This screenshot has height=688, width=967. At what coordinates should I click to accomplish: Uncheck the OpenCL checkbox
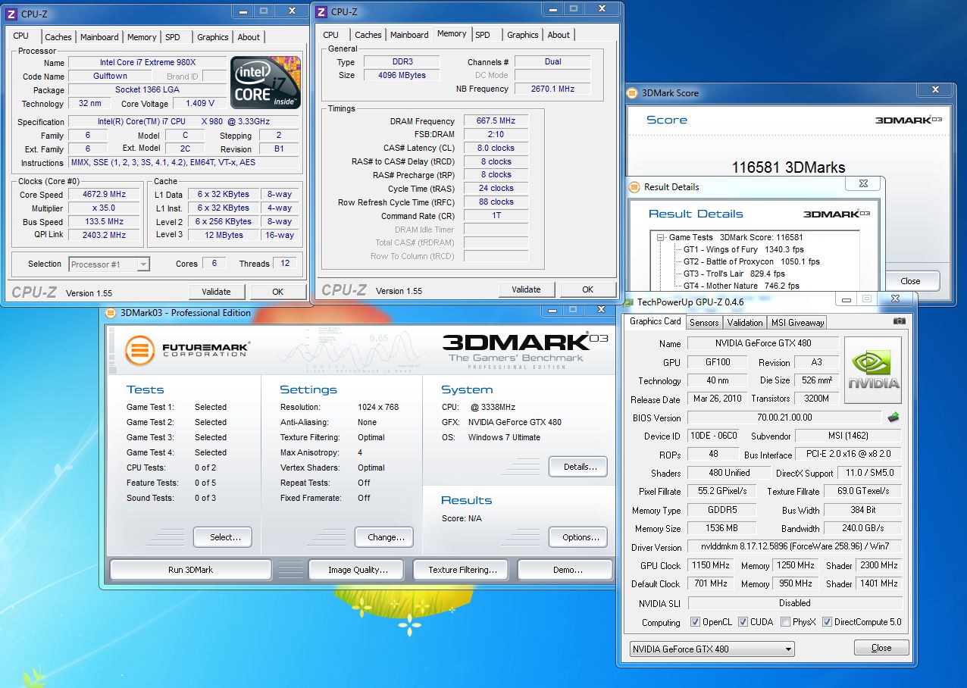coord(695,622)
